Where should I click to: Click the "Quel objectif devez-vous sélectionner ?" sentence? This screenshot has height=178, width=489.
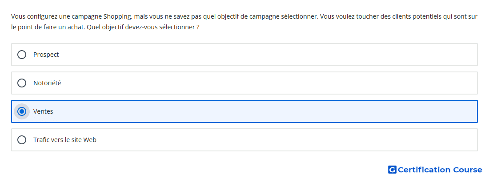[x=143, y=27]
